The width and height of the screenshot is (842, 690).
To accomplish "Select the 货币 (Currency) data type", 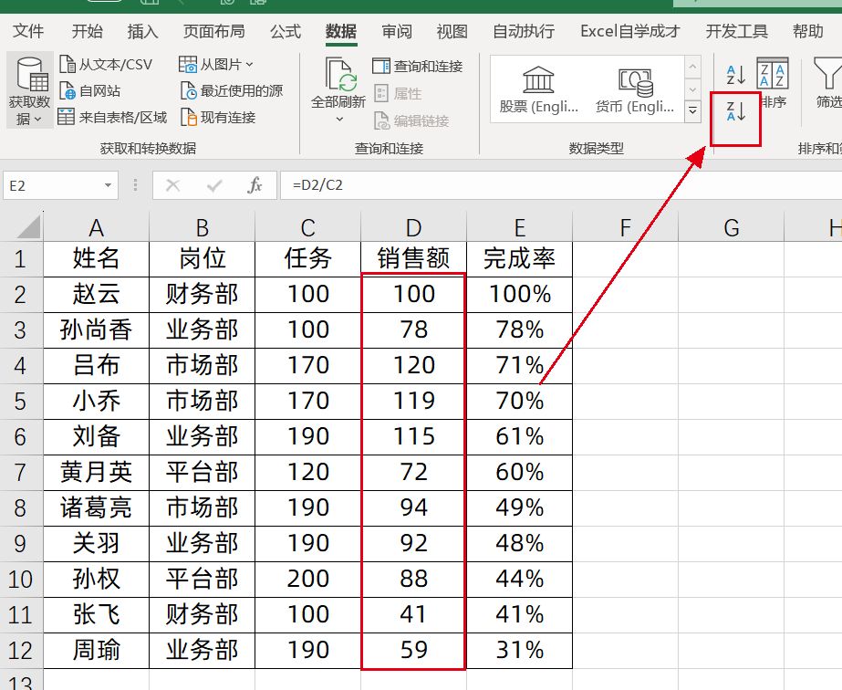I will point(635,89).
